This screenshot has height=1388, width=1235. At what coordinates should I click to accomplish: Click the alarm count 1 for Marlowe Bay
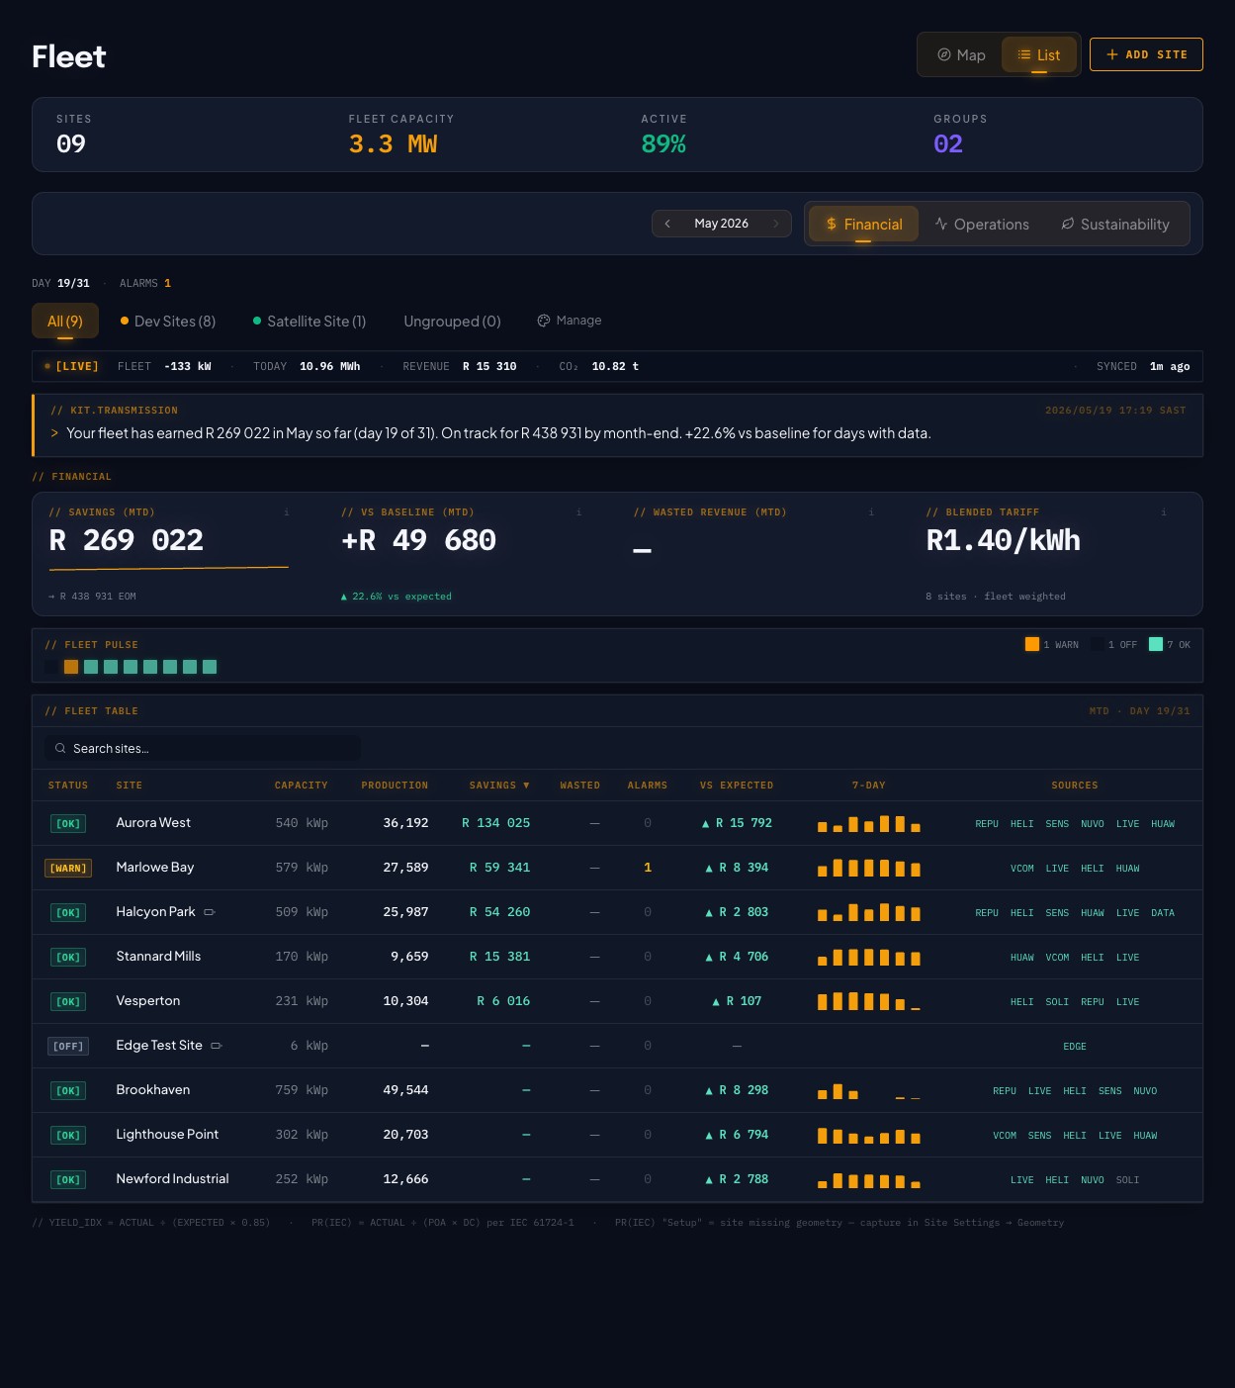click(648, 868)
